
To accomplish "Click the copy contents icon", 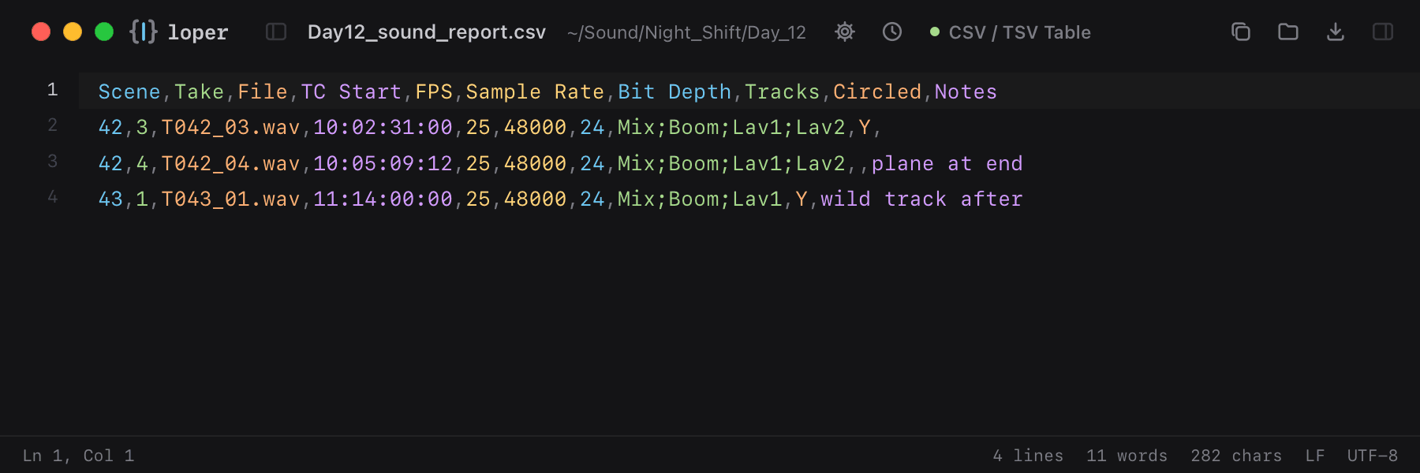I will tap(1241, 32).
